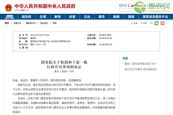This screenshot has width=173, height=115.
Task: Click the 收藏 star icon
Action: click(132, 23)
